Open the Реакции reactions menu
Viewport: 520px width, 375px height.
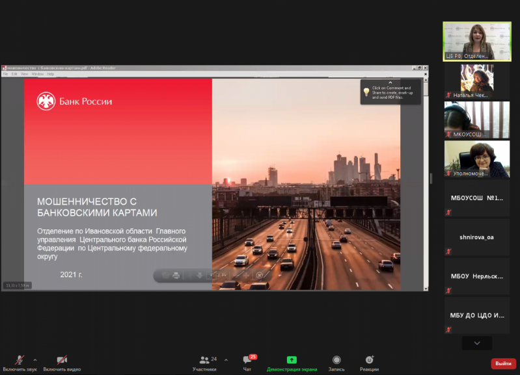point(369,362)
